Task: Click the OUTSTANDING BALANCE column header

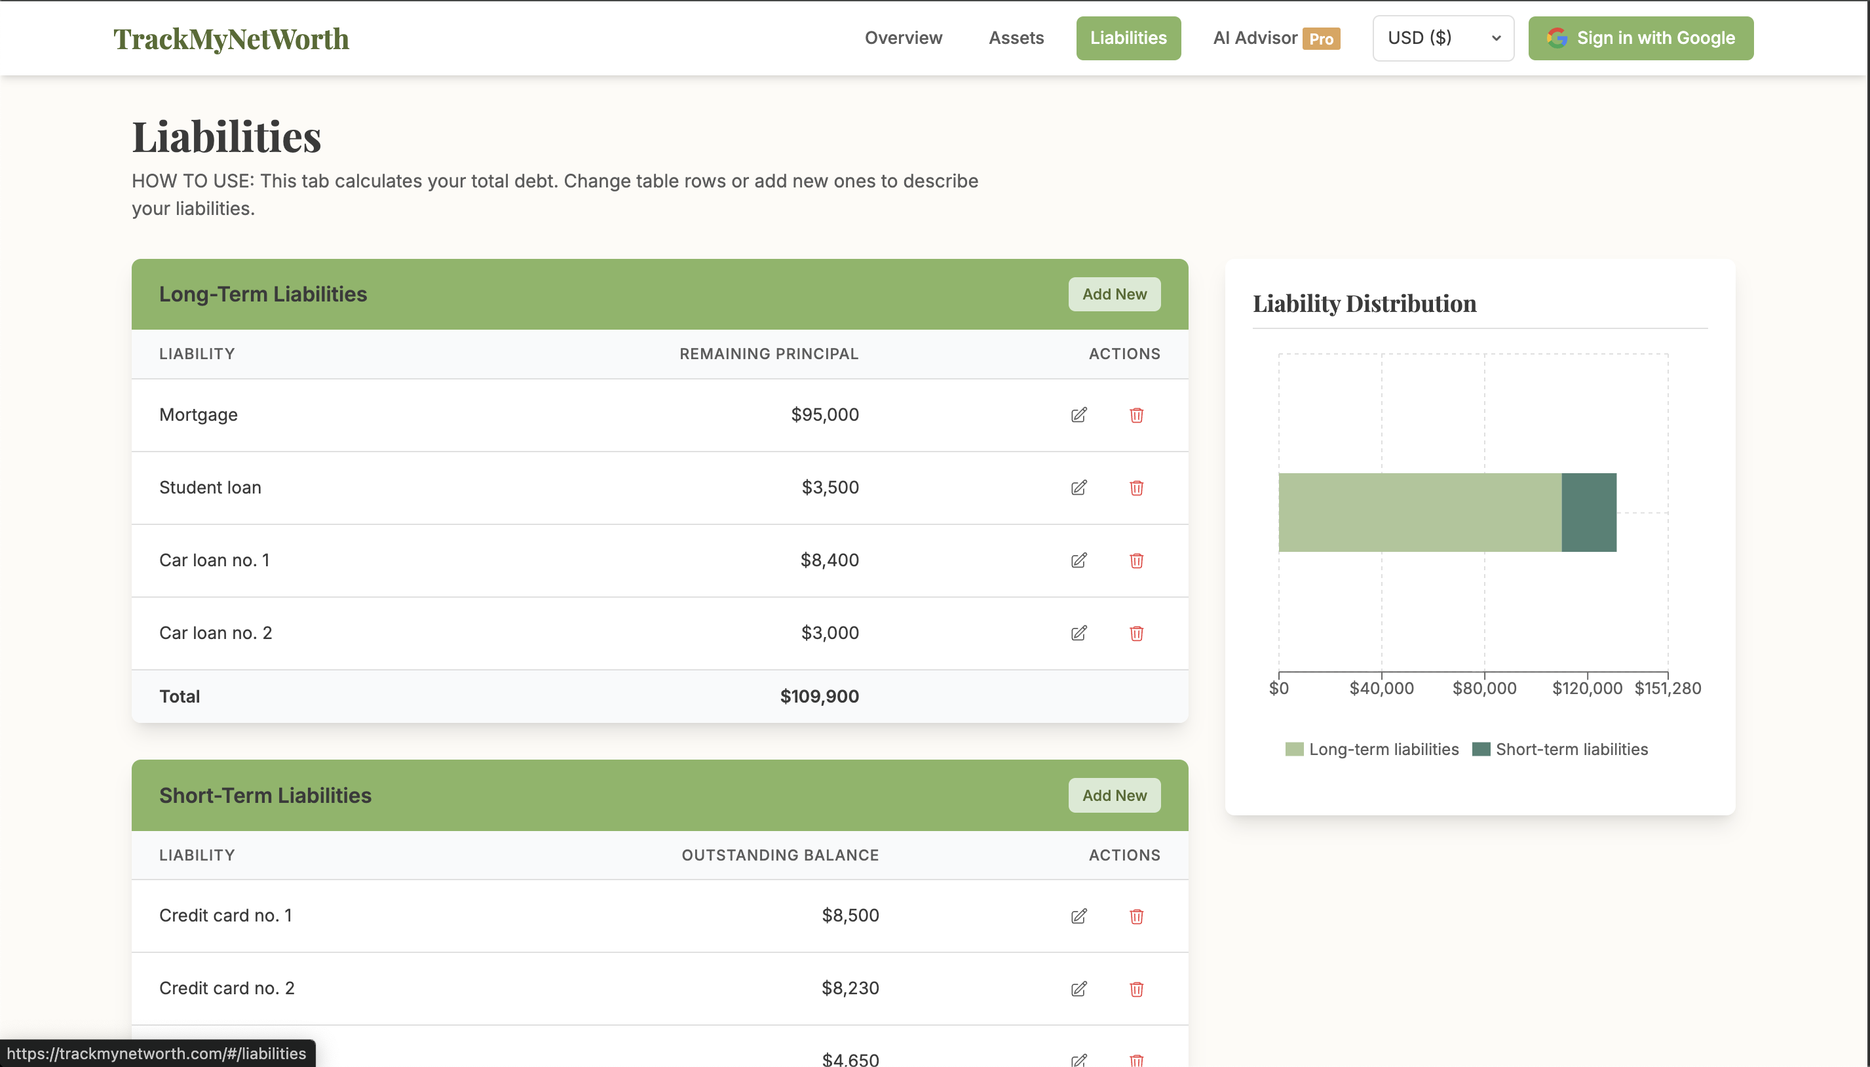Action: click(779, 855)
